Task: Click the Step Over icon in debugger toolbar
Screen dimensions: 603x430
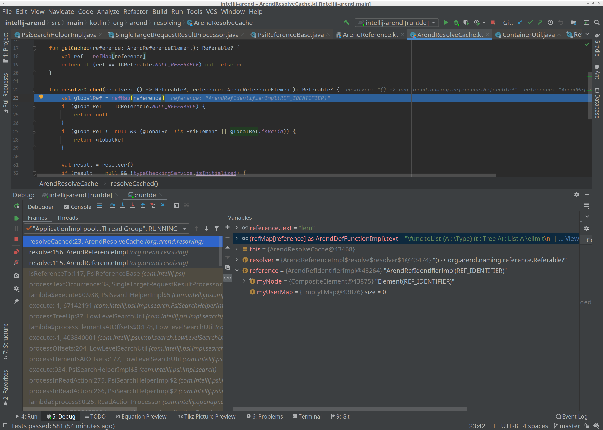Action: 112,205
